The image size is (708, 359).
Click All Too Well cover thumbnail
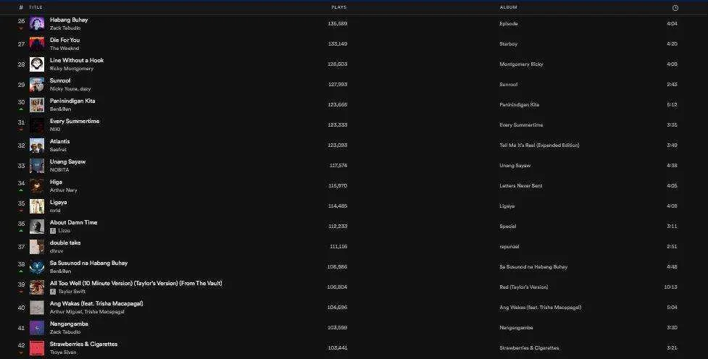[x=37, y=287]
